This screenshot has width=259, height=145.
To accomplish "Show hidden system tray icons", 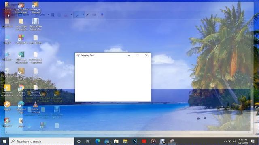I will click(x=225, y=141).
